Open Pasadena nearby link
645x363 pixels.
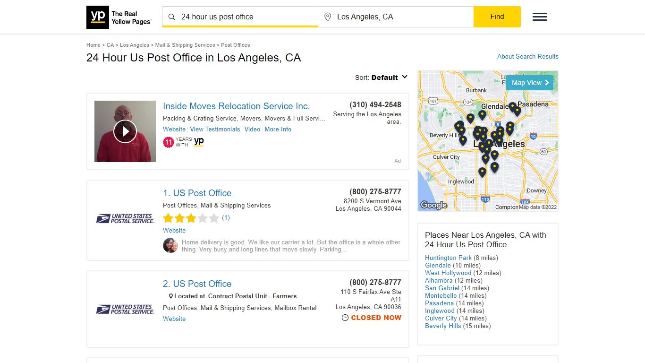[439, 303]
